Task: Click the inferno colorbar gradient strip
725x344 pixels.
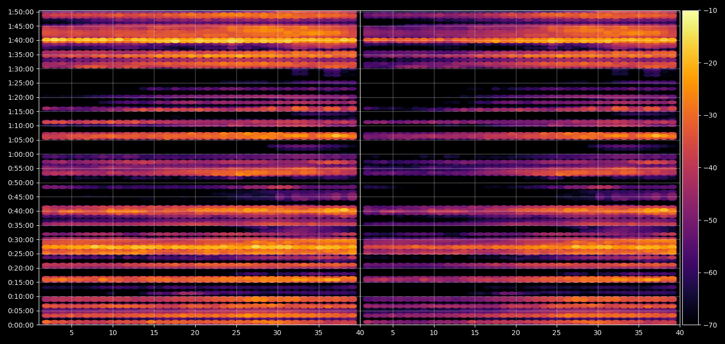Action: pos(690,168)
